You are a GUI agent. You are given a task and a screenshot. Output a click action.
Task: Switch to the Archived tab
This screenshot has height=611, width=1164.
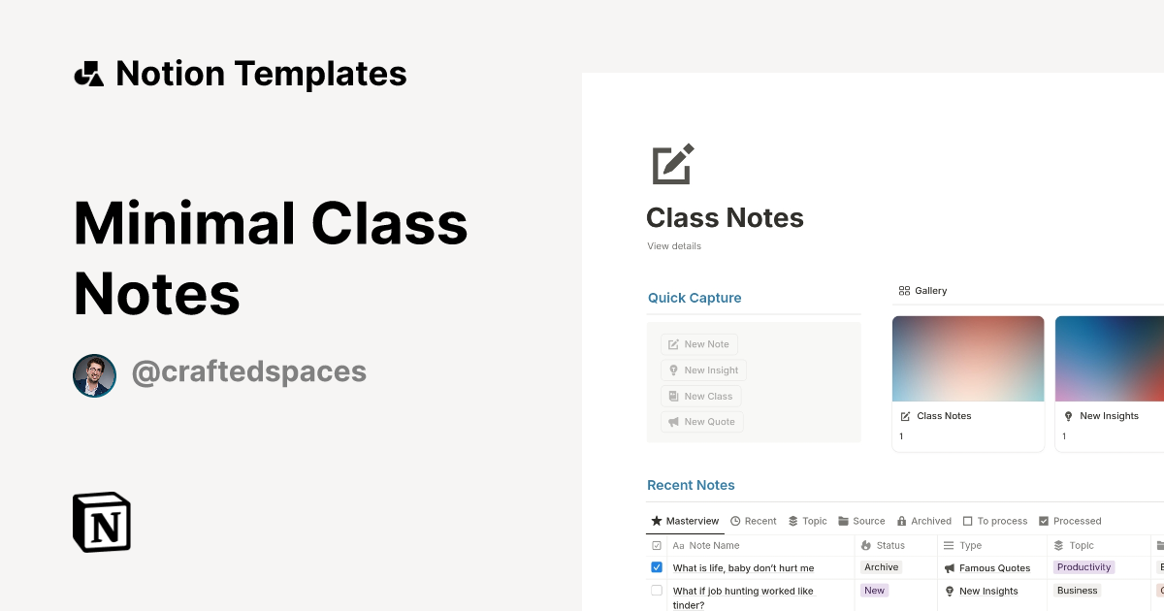[923, 521]
